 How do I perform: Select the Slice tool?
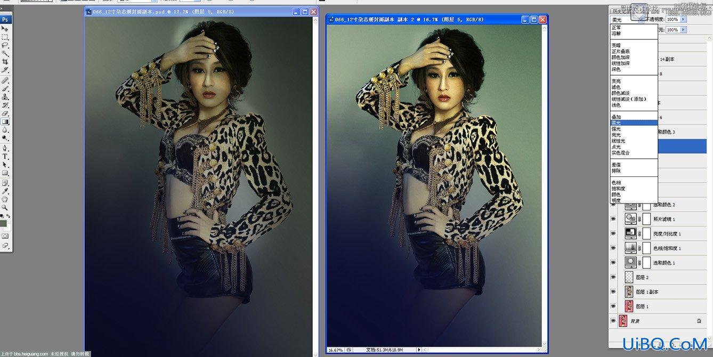(5, 70)
